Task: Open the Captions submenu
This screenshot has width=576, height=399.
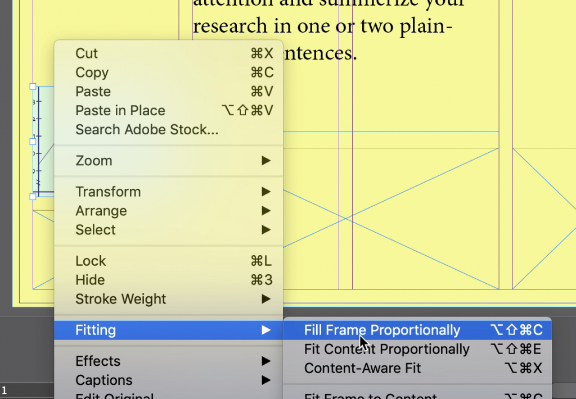Action: (x=169, y=380)
